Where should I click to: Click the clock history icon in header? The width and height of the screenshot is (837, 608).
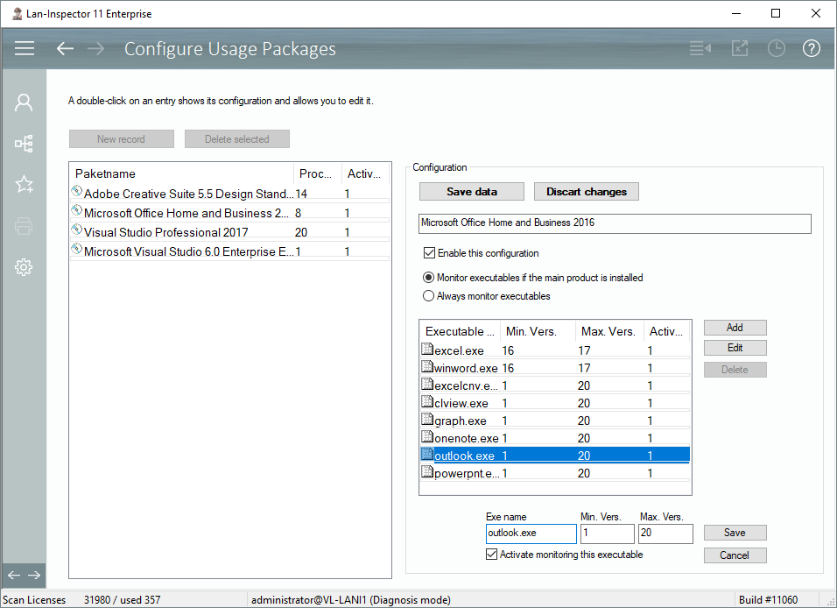click(x=776, y=48)
